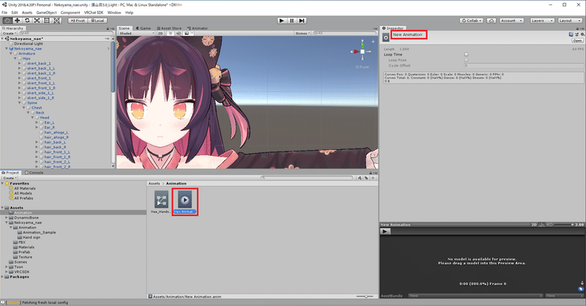Play the animation preview
Screen dimensions: 586x306
pos(385,231)
